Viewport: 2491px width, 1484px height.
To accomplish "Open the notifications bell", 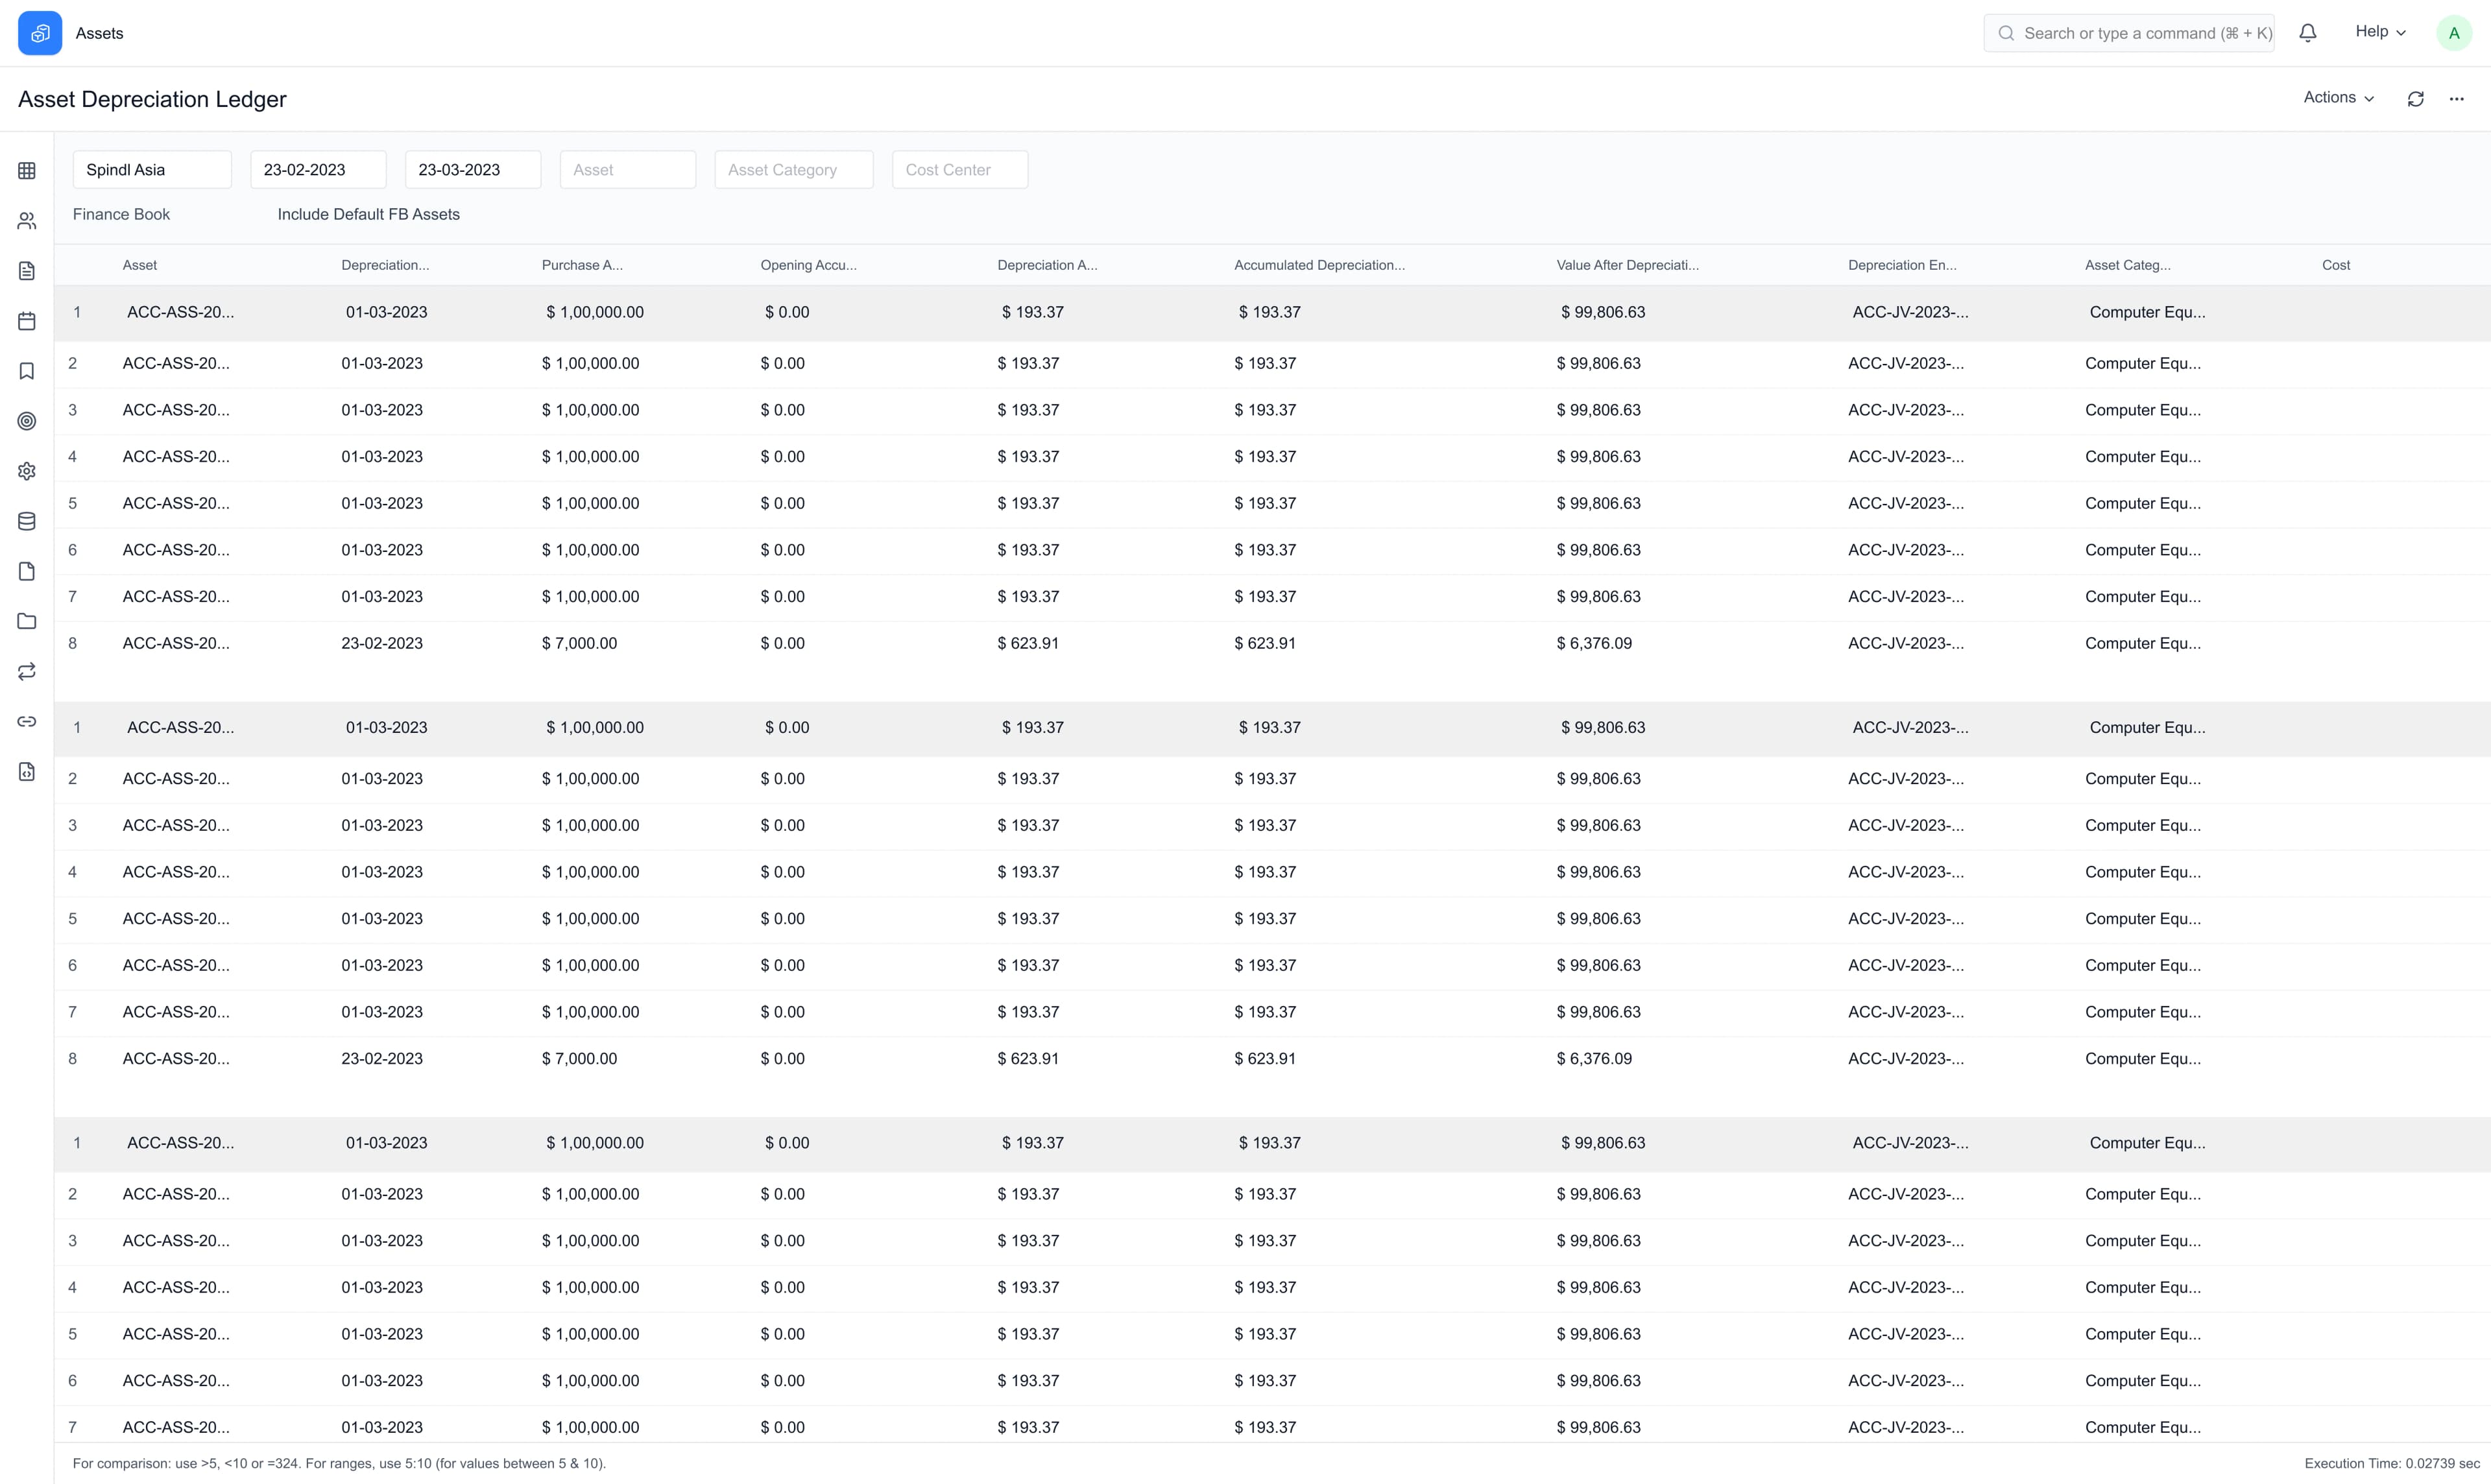I will [x=2308, y=32].
